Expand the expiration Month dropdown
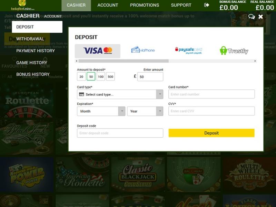This screenshot has height=207, width=276. 101,111
